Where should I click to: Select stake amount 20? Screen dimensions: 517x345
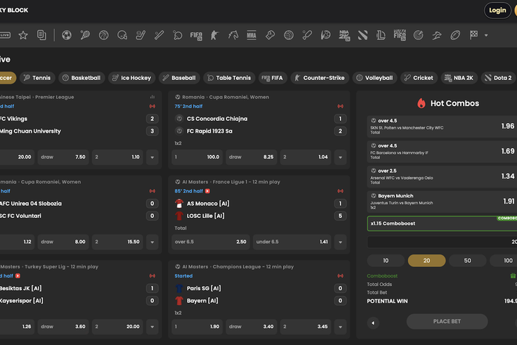[426, 261]
